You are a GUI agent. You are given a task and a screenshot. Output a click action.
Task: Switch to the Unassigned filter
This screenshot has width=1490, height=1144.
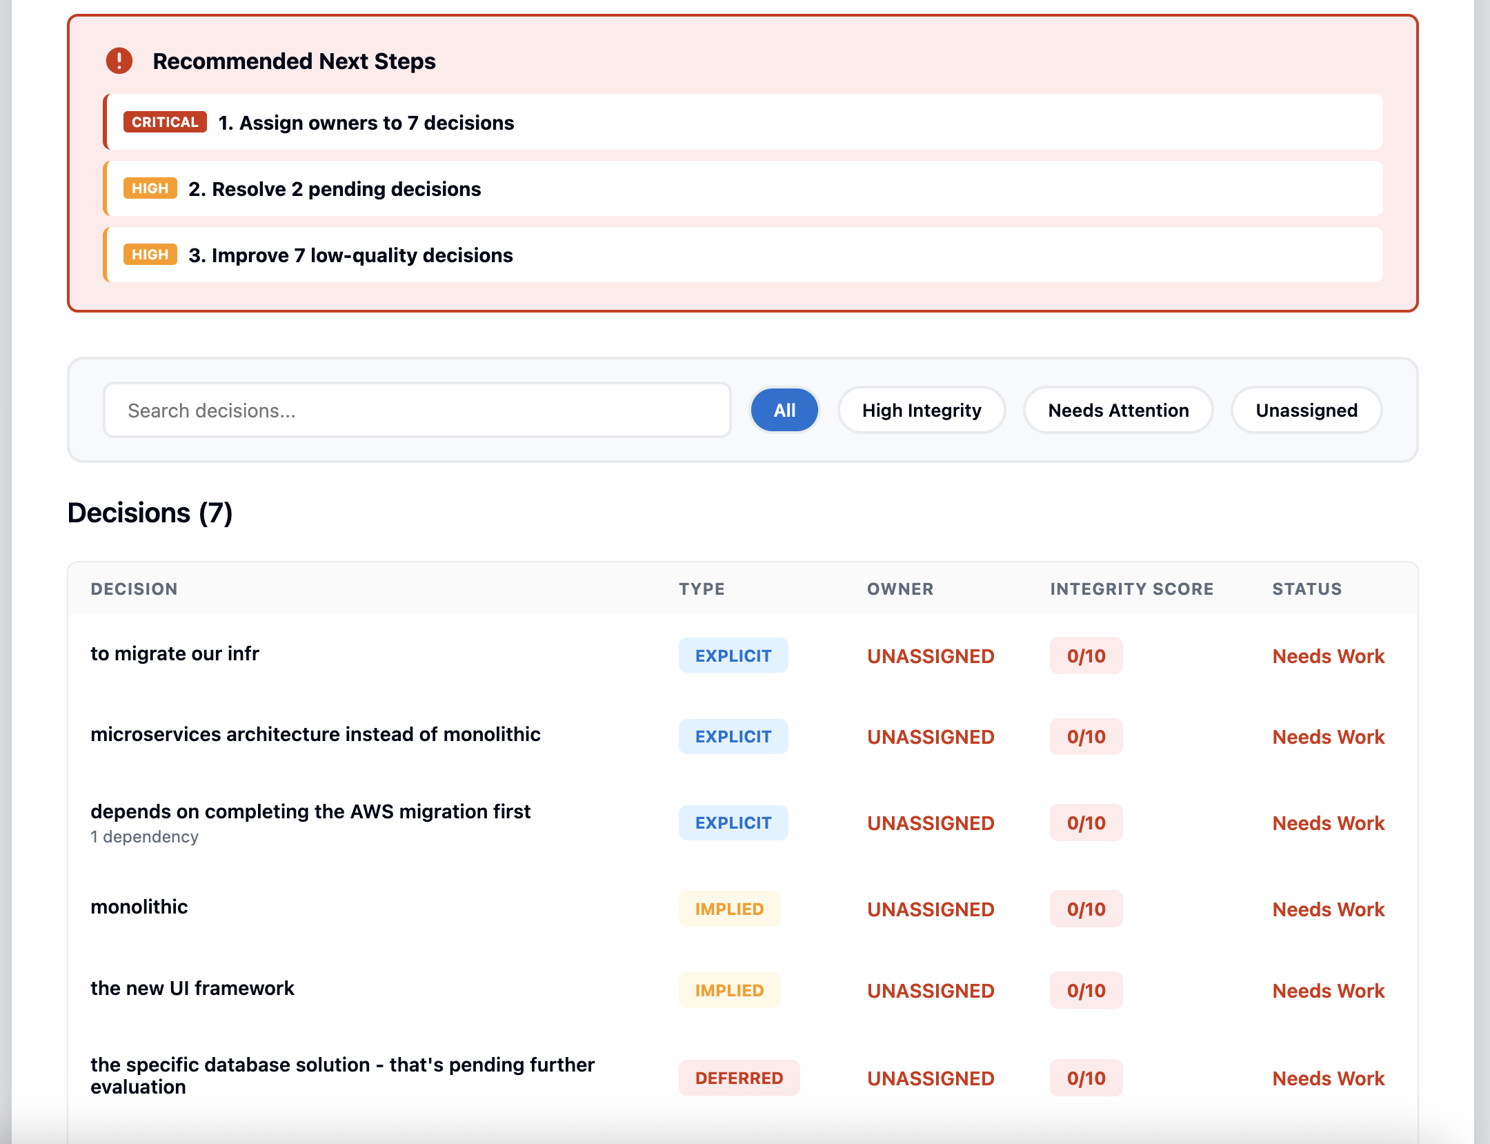click(1307, 411)
